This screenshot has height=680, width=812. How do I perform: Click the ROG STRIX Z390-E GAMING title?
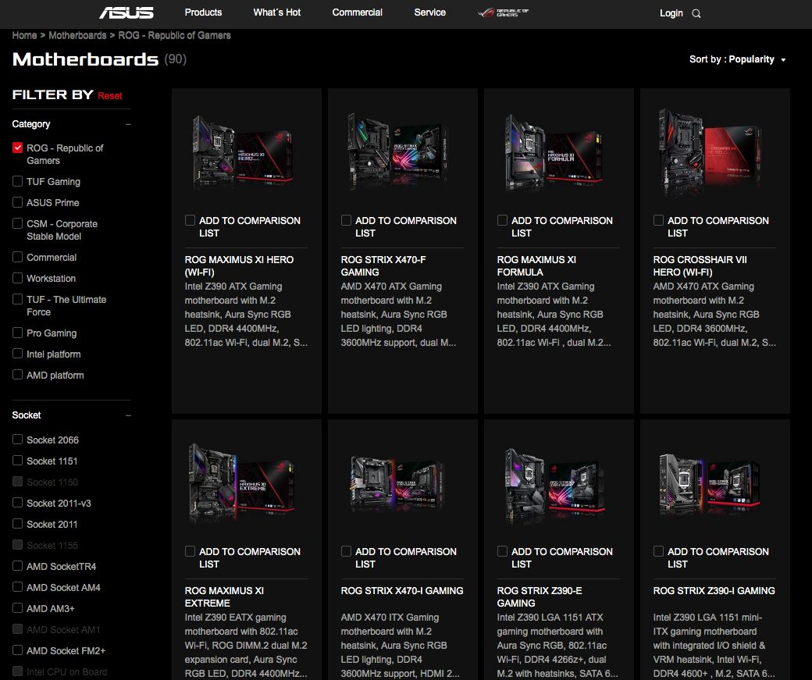[x=540, y=596]
